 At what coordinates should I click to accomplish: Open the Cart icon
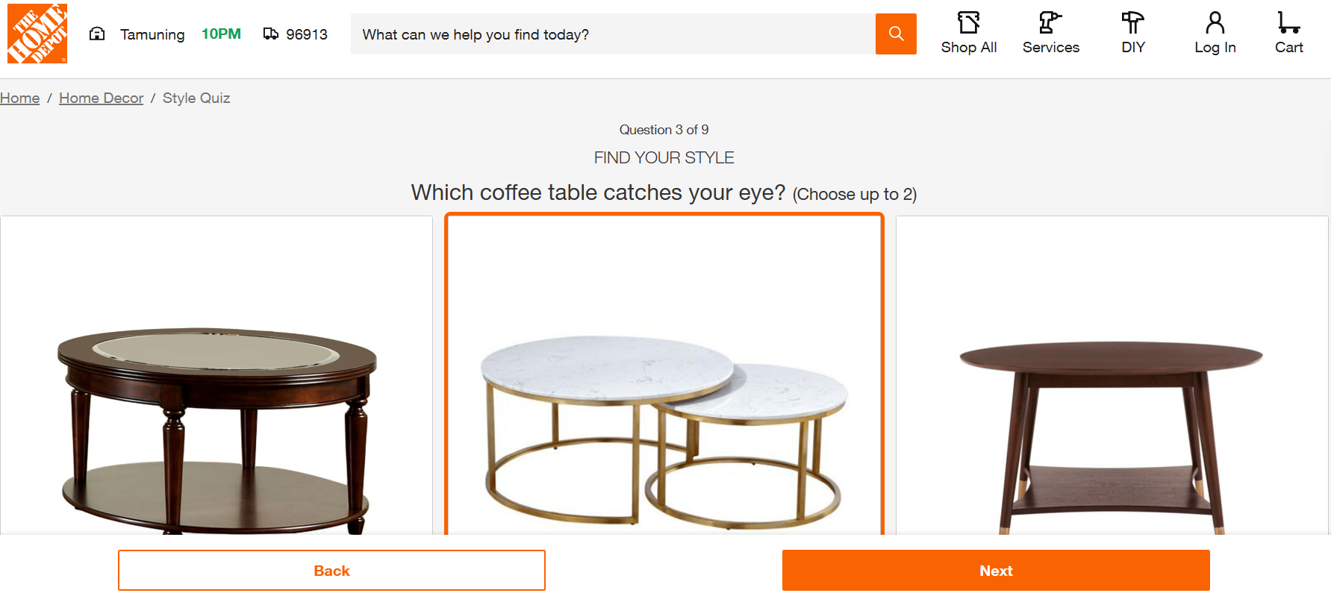pyautogui.click(x=1288, y=23)
